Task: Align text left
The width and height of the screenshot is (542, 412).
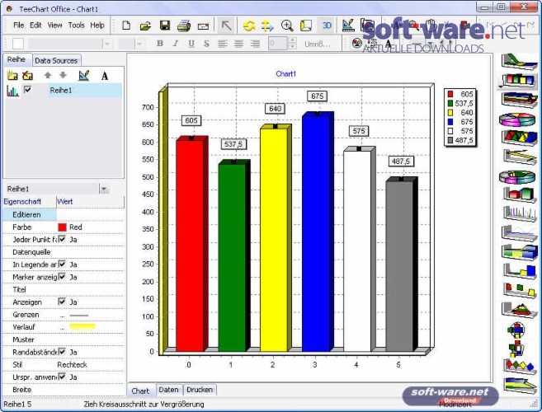Action: click(223, 44)
